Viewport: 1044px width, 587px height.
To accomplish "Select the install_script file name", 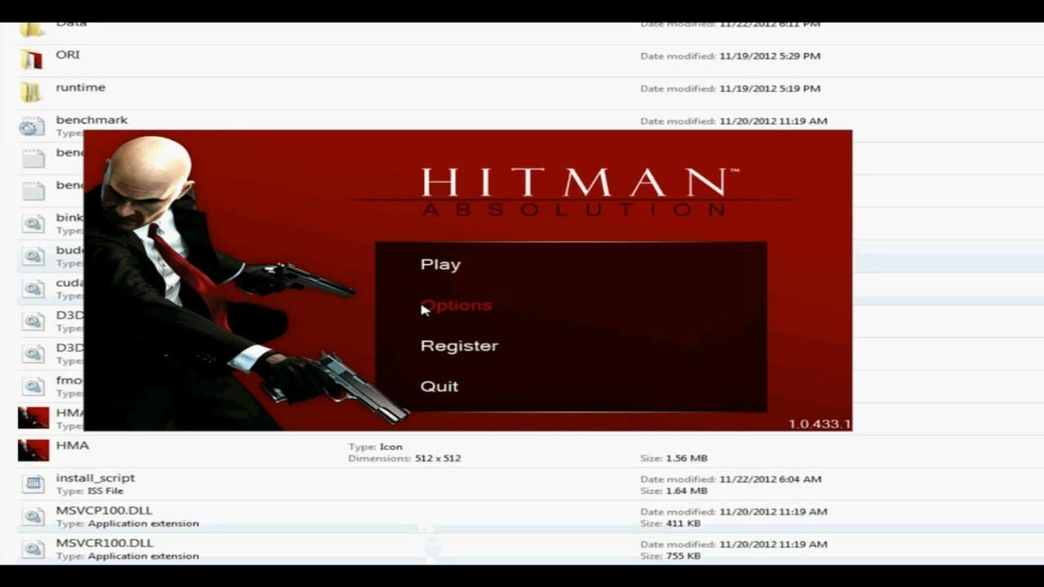I will tap(95, 478).
